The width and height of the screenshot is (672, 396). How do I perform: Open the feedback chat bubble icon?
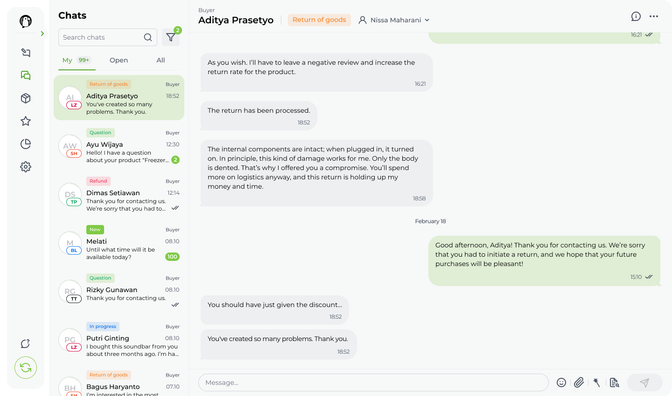(x=25, y=343)
